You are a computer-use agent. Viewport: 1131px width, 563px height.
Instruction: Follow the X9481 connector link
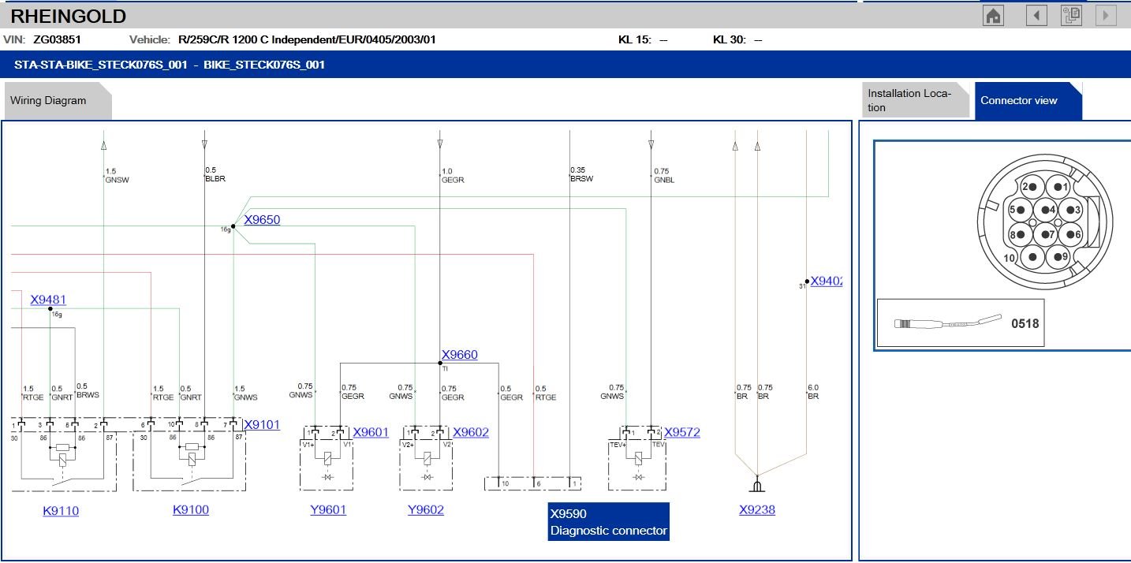pos(48,300)
